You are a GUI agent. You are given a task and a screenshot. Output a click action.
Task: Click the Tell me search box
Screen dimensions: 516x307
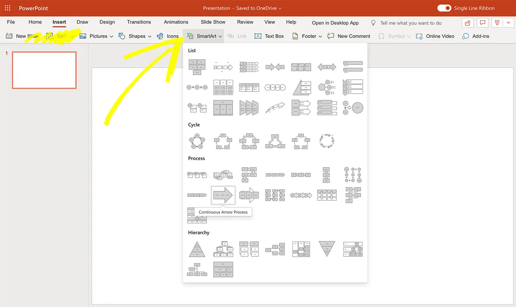(x=411, y=23)
